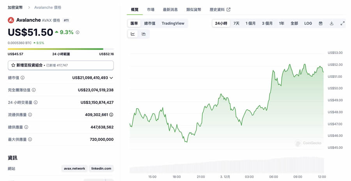351x181 pixels.
Task: Click the US$51.50 price text
Action: [30, 32]
